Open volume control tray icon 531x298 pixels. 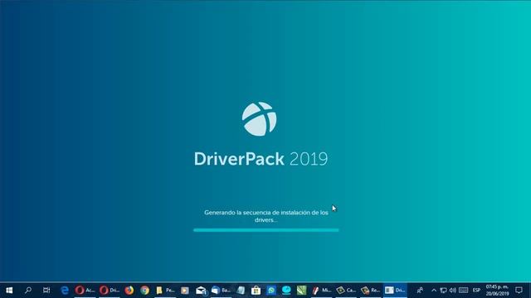coord(453,291)
